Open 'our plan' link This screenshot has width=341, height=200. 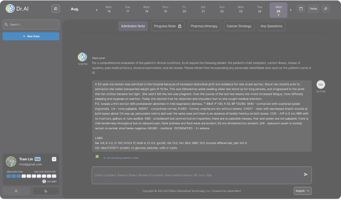pos(52,181)
